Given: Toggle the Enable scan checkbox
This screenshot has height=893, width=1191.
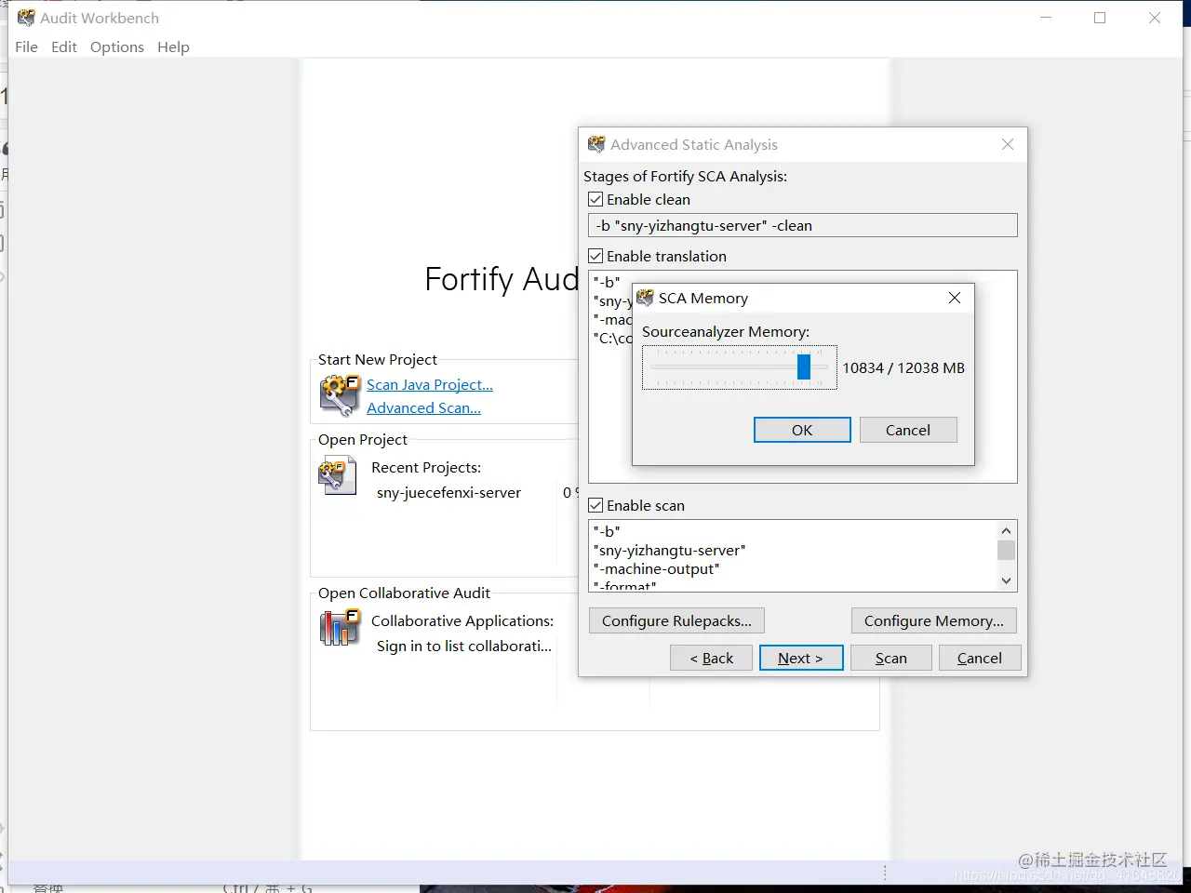Looking at the screenshot, I should point(595,505).
